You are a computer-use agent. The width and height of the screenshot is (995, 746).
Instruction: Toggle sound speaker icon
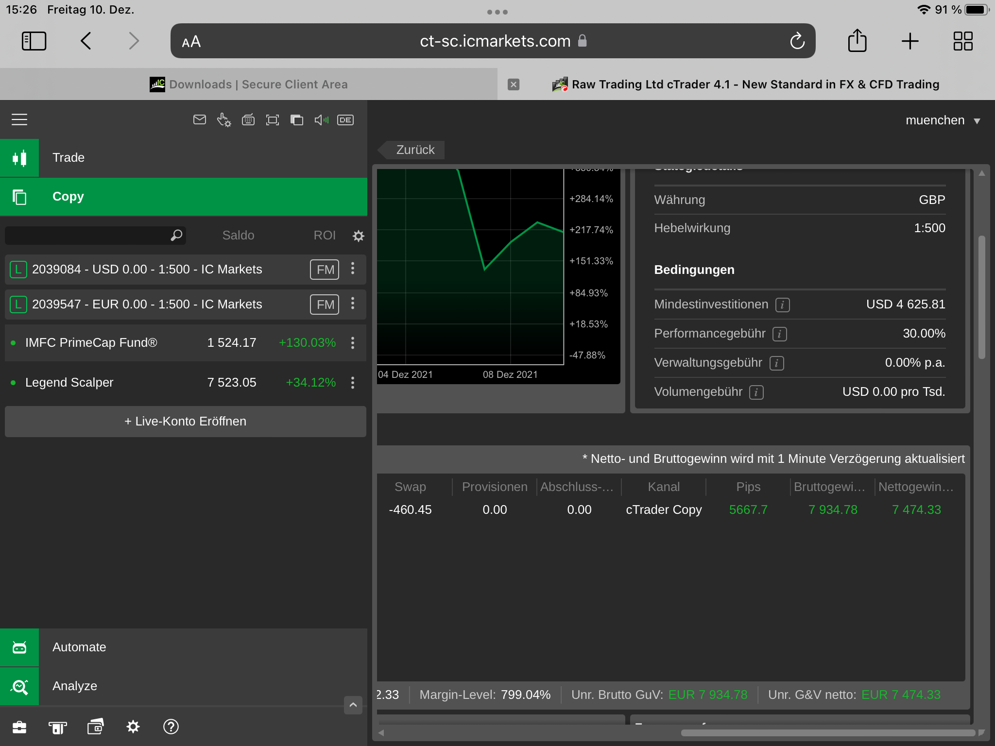(321, 119)
